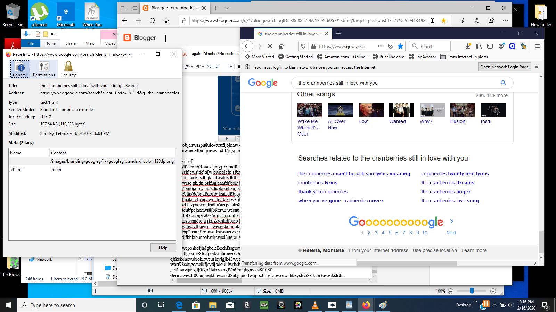Open Most Visited bookmarks menu
The image size is (556, 312).
(259, 57)
